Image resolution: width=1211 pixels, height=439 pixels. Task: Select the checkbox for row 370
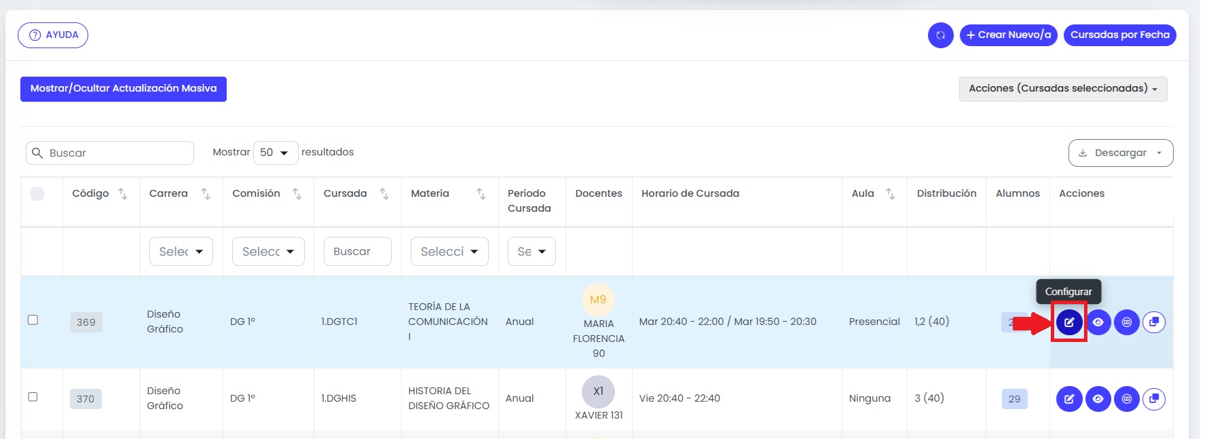(33, 396)
